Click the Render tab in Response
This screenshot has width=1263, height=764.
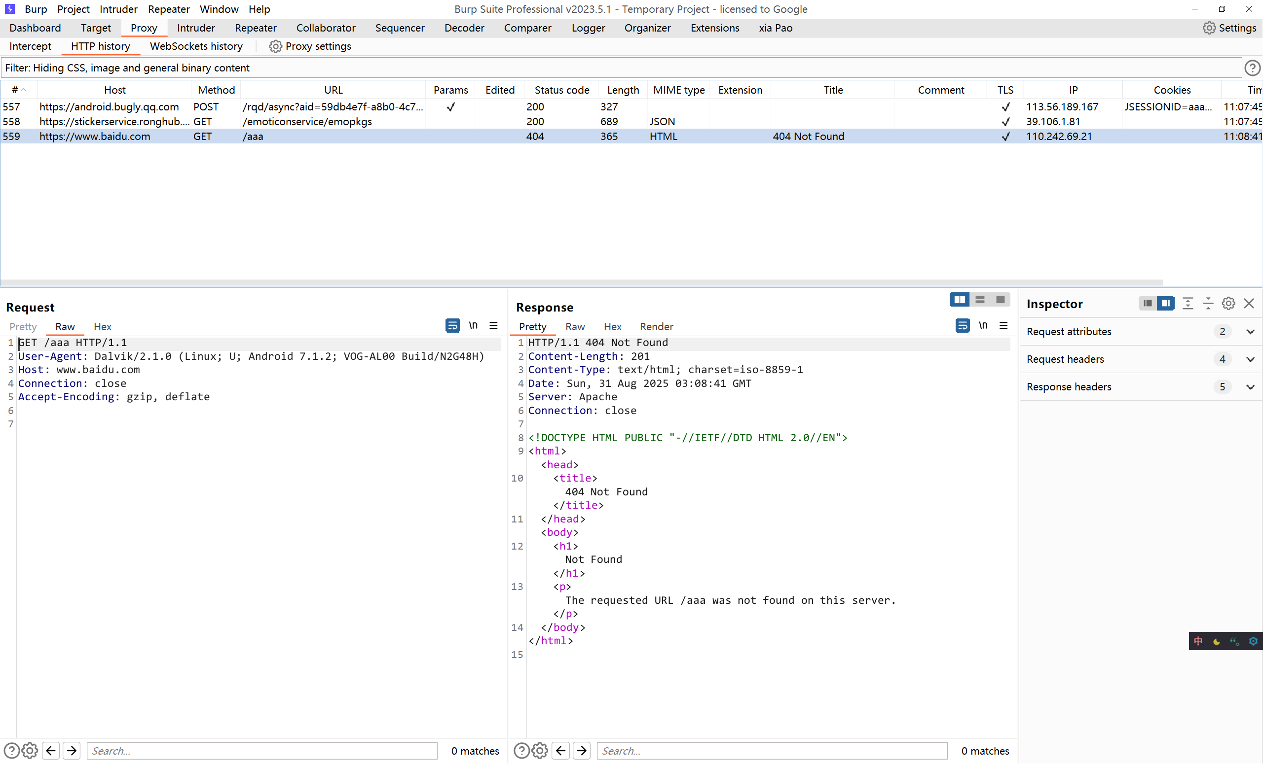(x=656, y=327)
